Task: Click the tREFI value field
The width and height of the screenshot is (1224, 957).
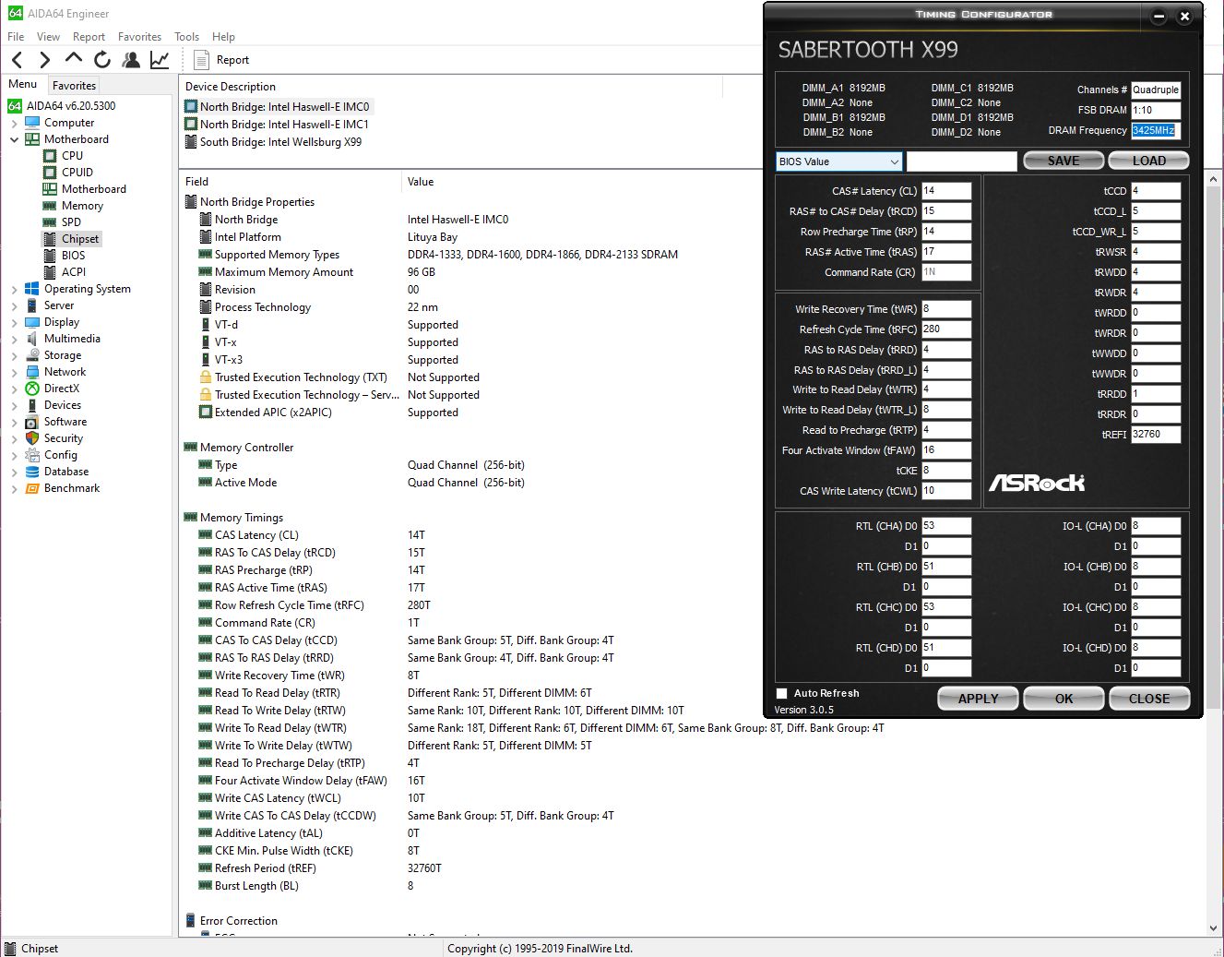Action: (1156, 434)
